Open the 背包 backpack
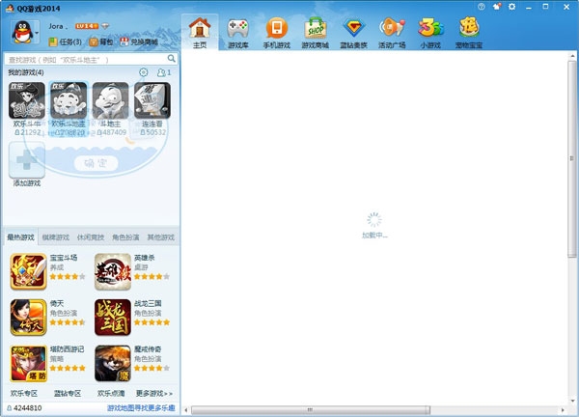The width and height of the screenshot is (579, 417). pos(101,42)
